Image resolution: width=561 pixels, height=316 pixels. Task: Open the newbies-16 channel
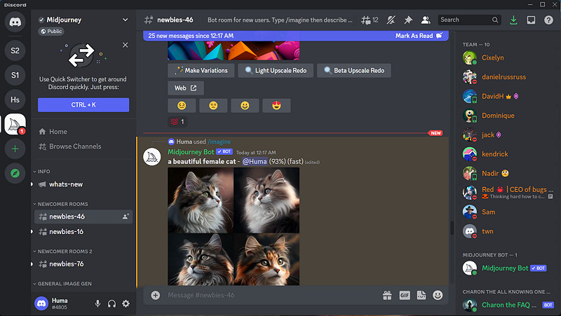(x=83, y=232)
